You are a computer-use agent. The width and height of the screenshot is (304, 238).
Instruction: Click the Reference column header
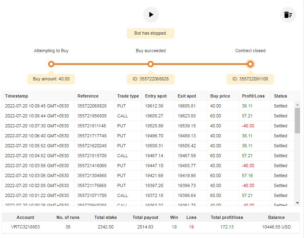click(88, 96)
